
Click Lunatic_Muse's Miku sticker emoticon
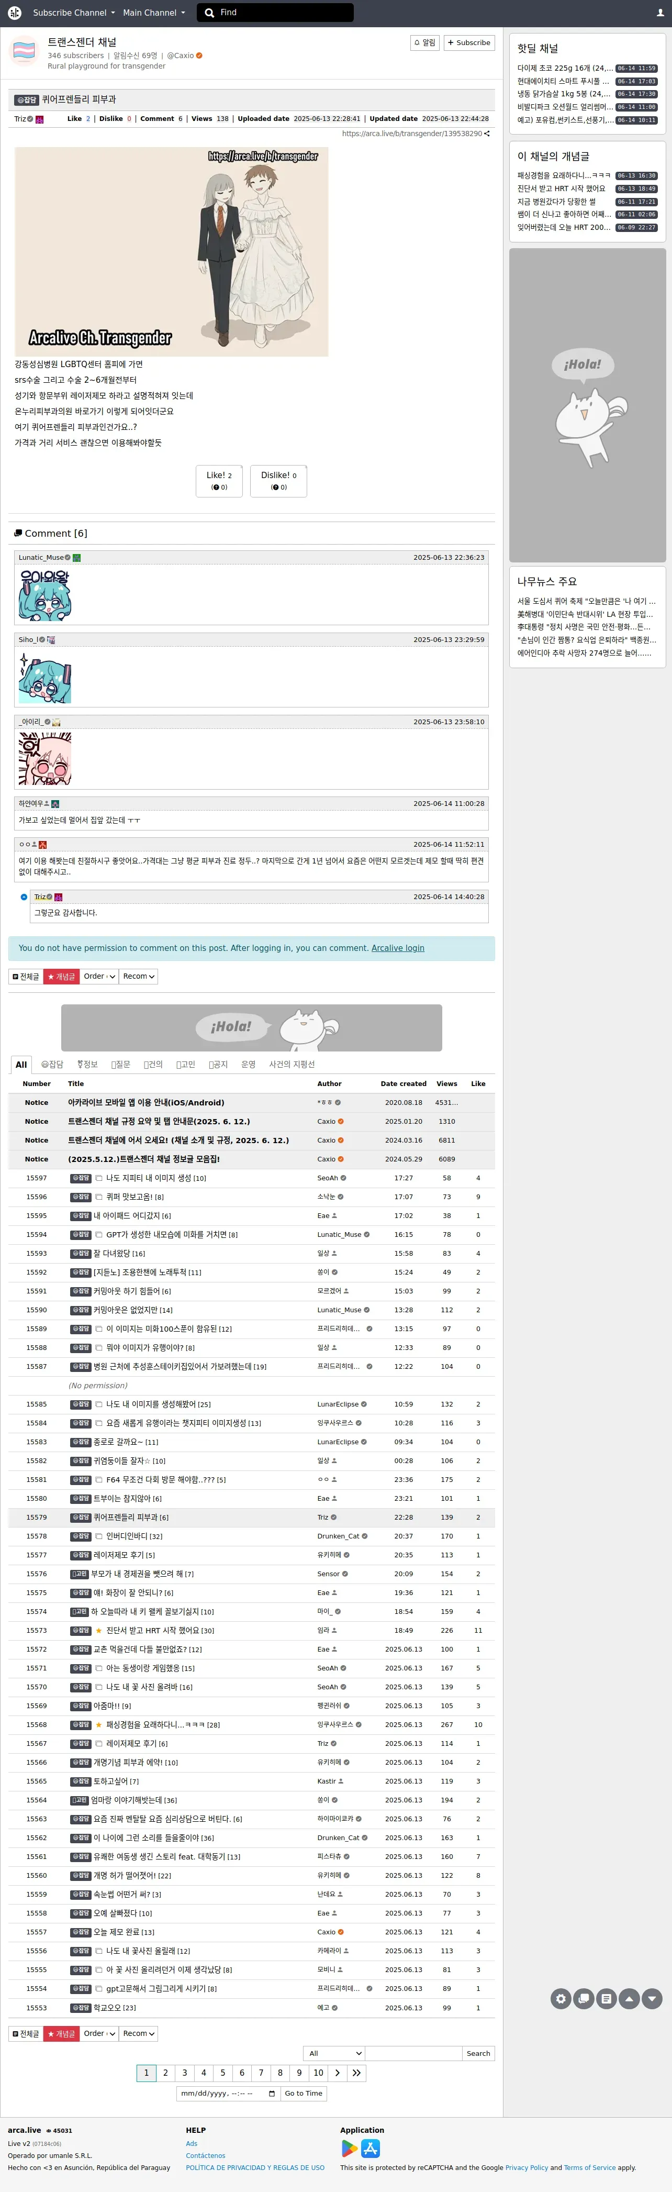[45, 595]
